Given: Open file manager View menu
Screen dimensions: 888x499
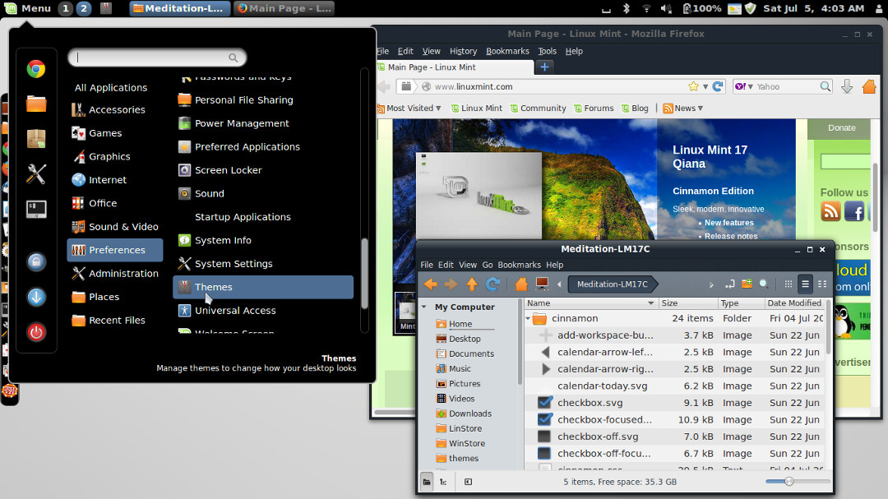Looking at the screenshot, I should click(468, 265).
